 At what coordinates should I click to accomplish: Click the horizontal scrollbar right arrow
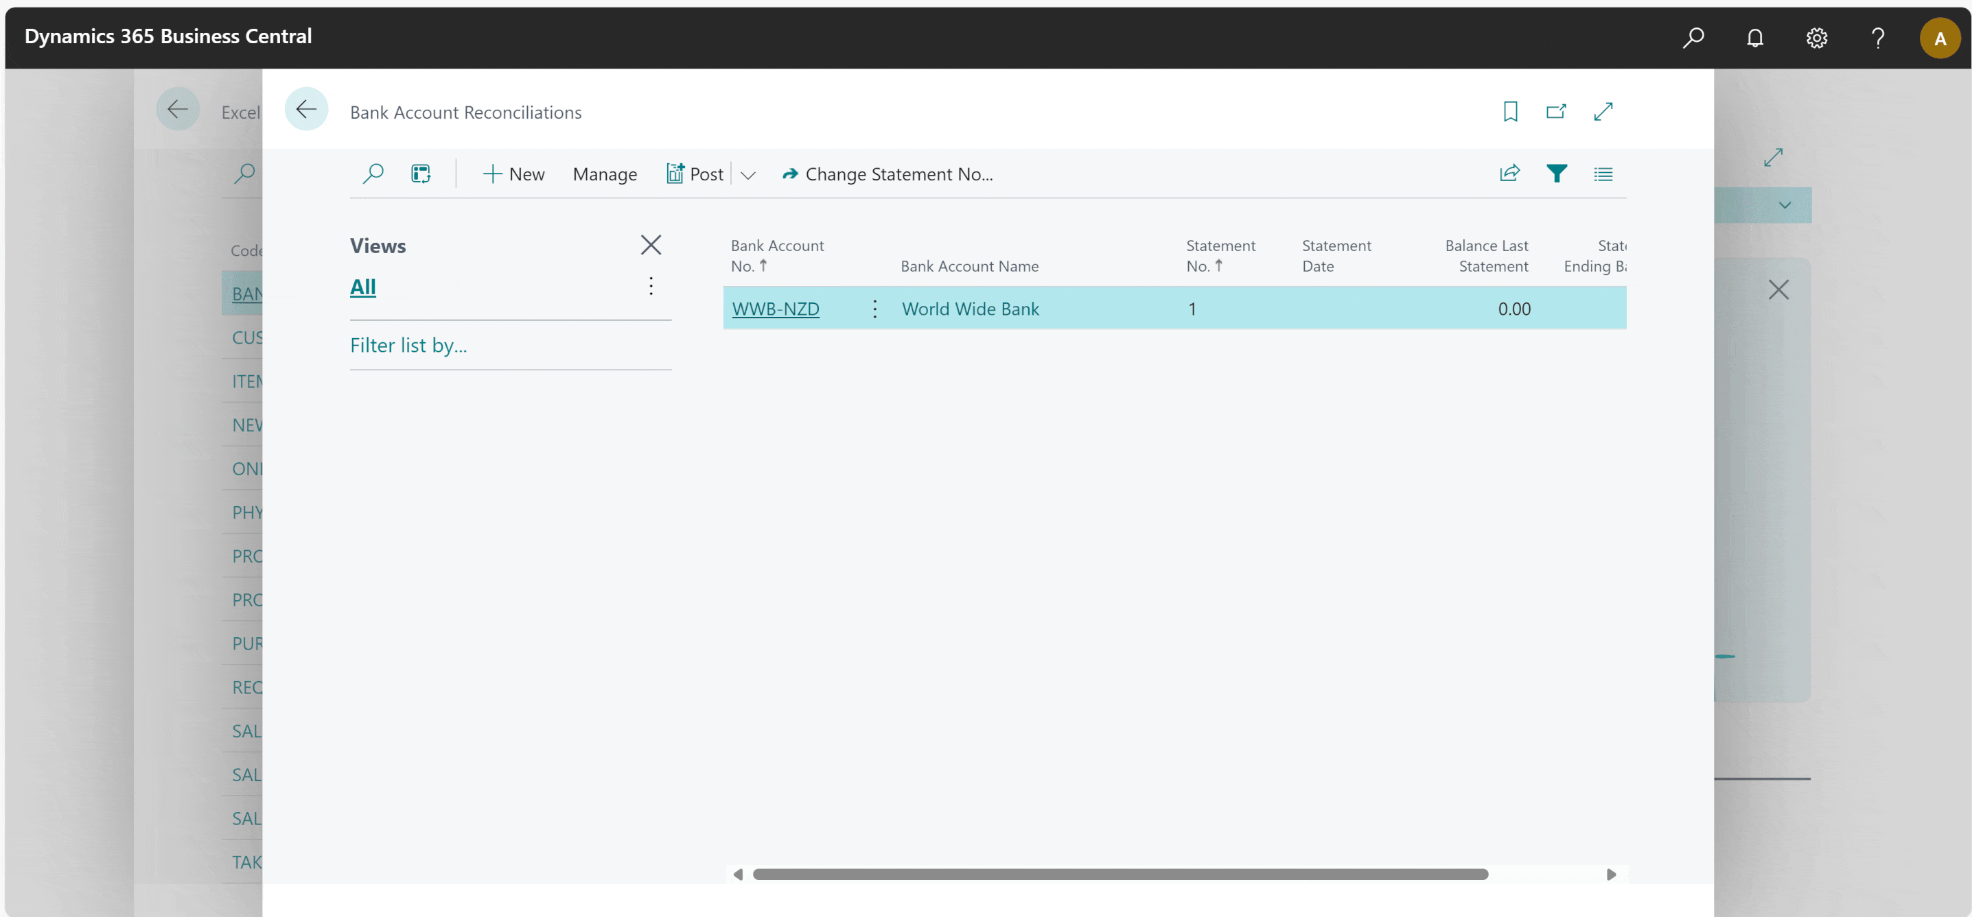[x=1611, y=874]
